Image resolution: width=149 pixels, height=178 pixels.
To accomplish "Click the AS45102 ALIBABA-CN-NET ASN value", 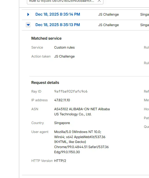I will [82, 112].
